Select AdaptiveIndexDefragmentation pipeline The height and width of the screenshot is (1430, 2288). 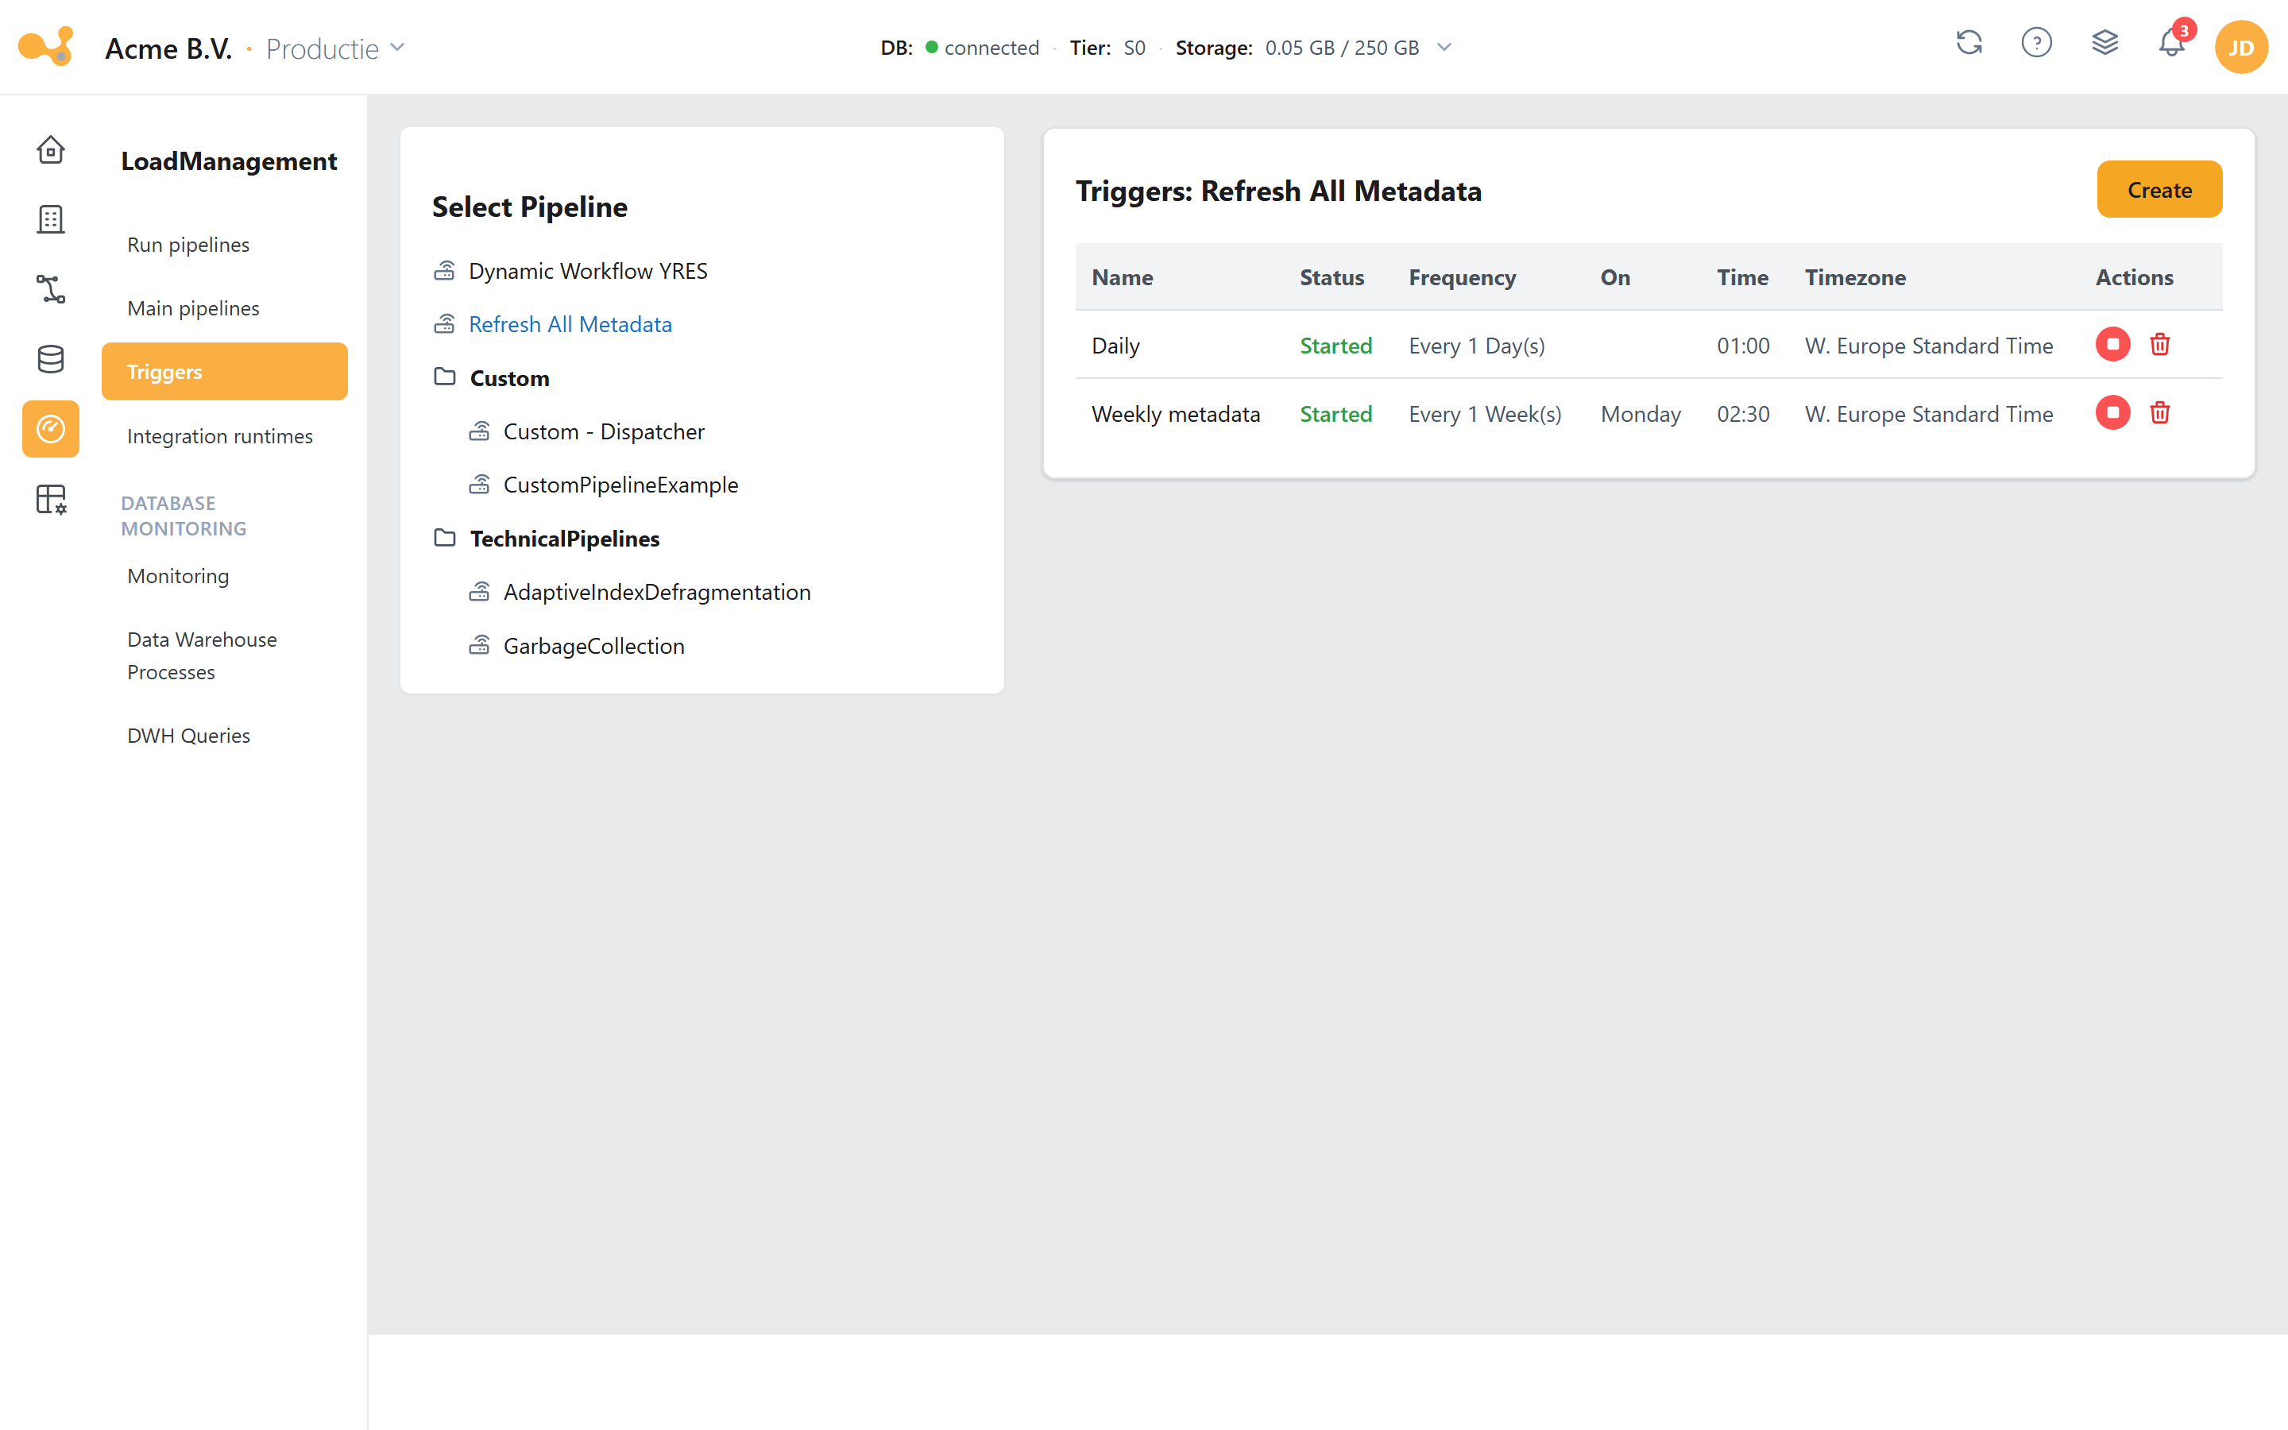tap(657, 592)
